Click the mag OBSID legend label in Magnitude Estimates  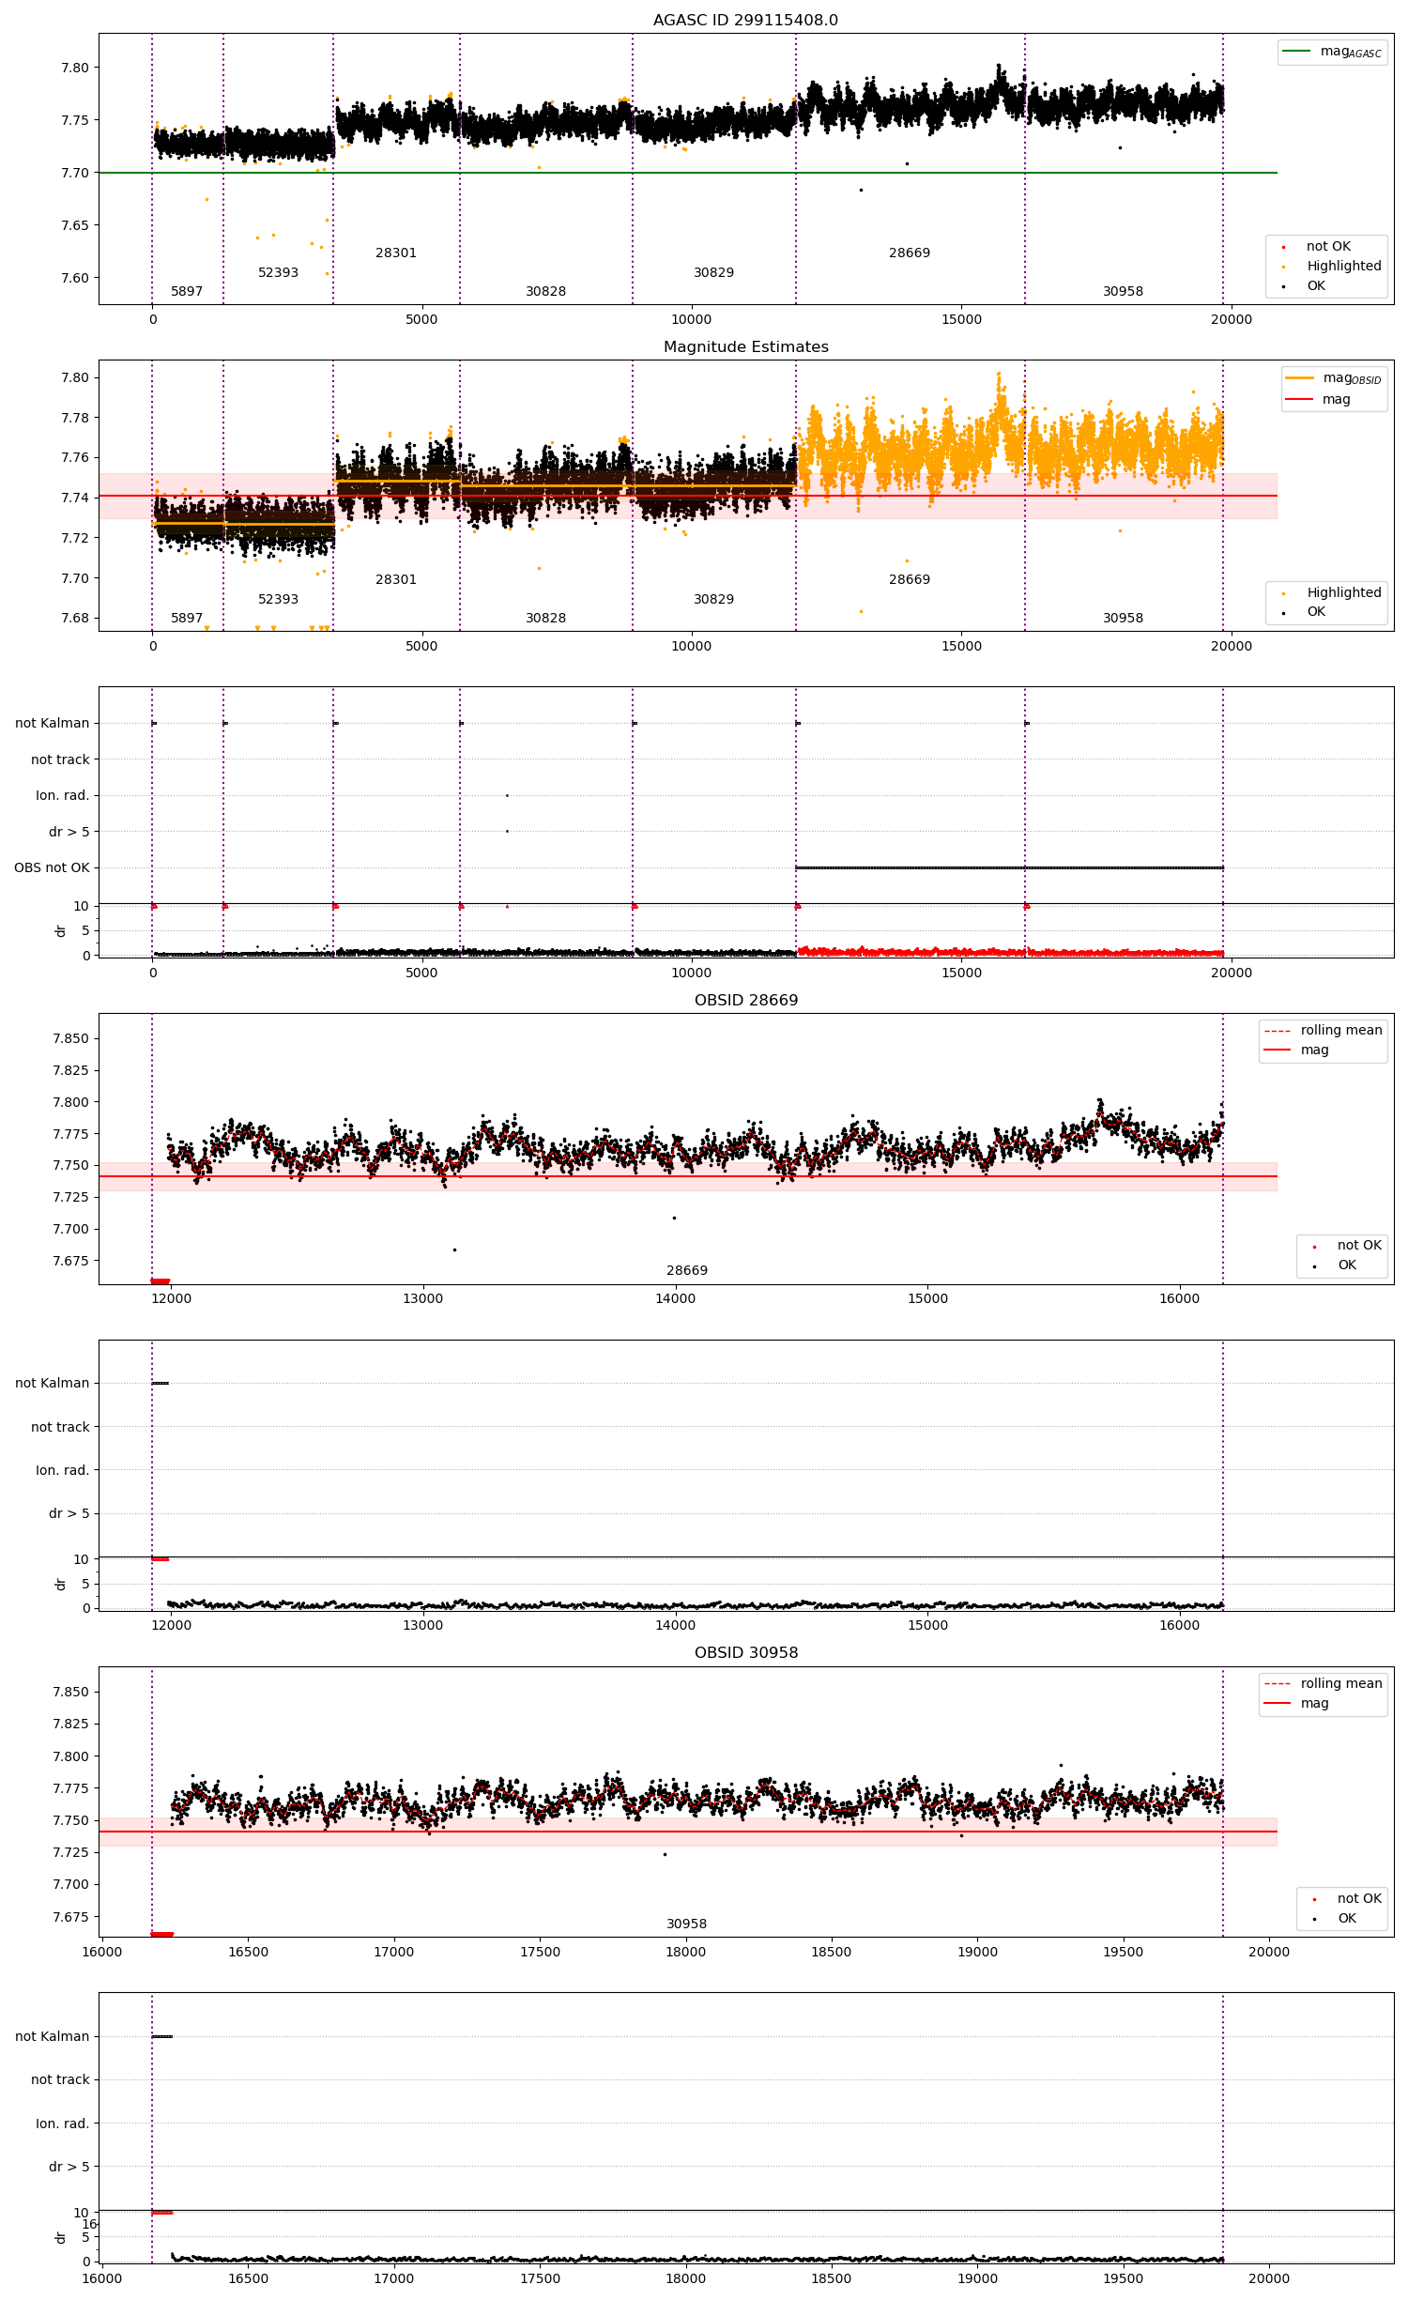(x=1352, y=378)
